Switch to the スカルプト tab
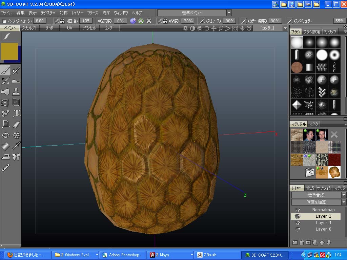 click(30, 28)
